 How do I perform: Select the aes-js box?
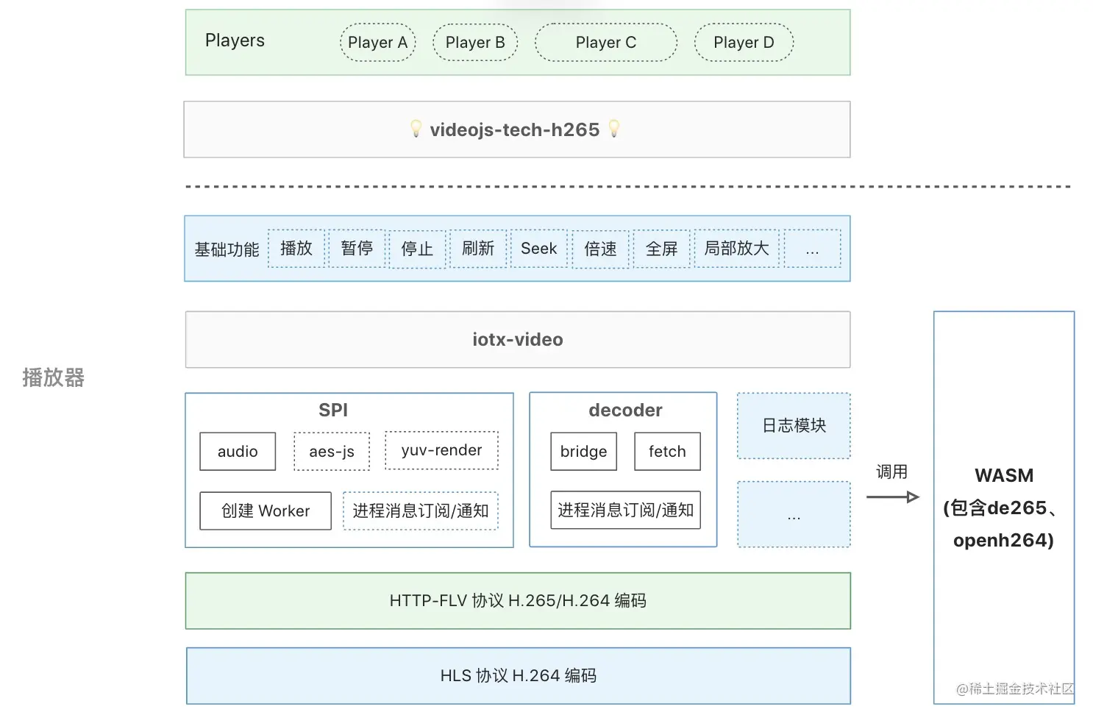pyautogui.click(x=332, y=452)
